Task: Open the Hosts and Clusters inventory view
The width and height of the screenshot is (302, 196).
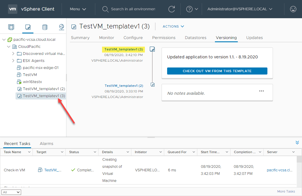Action: 11,27
